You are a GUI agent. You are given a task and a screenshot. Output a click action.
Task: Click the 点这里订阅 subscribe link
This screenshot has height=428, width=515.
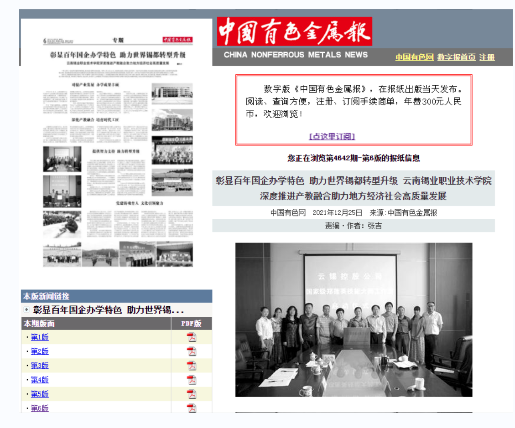(x=332, y=136)
